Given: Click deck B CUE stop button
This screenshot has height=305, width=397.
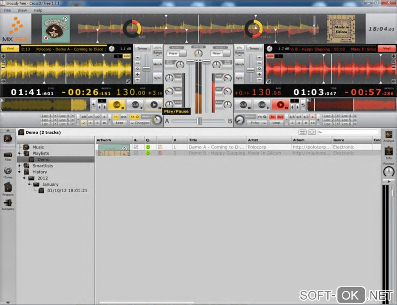Looking at the screenshot, I should click(x=243, y=105).
